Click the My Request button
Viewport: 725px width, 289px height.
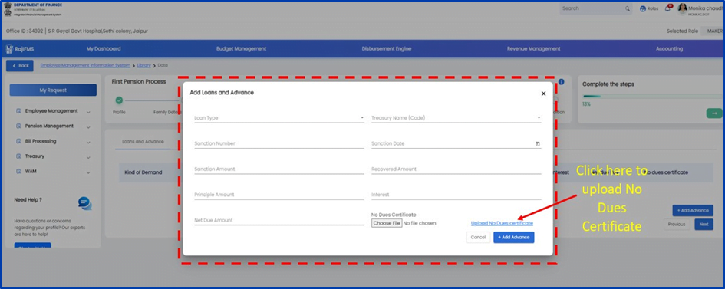pos(53,90)
